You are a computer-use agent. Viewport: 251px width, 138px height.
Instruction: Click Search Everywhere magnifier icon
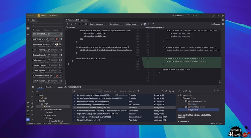coord(218,15)
